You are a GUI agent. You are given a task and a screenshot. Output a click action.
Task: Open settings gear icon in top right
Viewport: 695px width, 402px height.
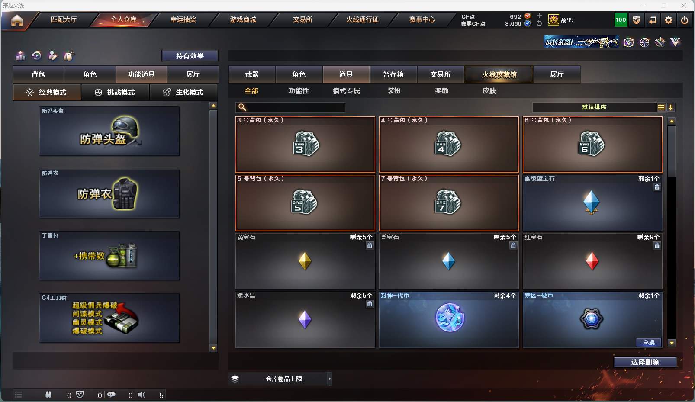point(669,20)
